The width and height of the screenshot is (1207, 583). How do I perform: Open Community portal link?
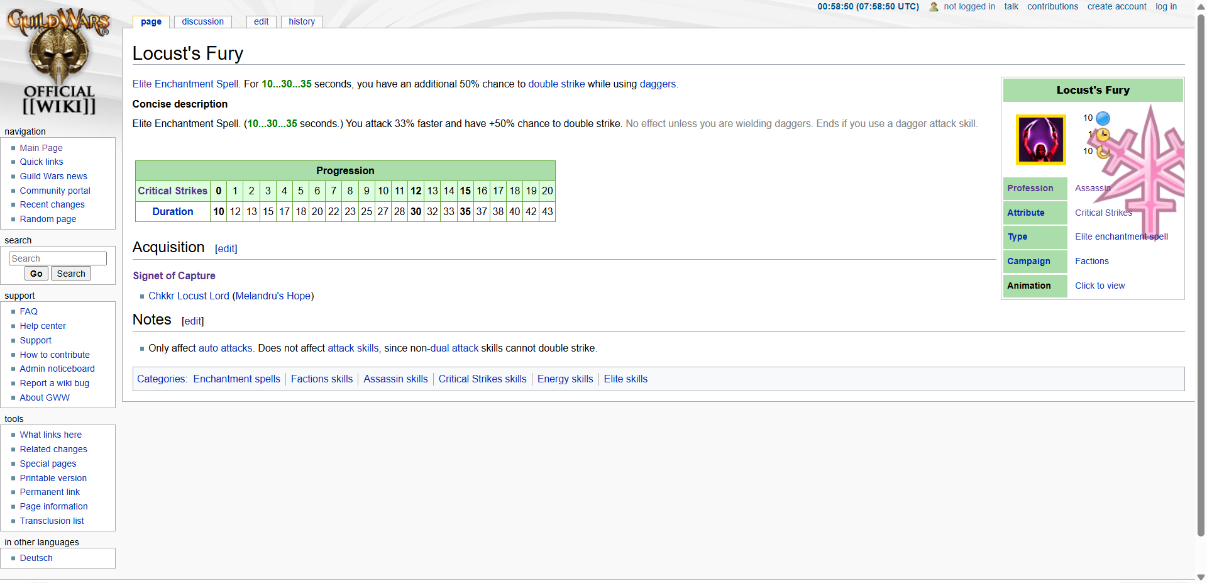[55, 191]
